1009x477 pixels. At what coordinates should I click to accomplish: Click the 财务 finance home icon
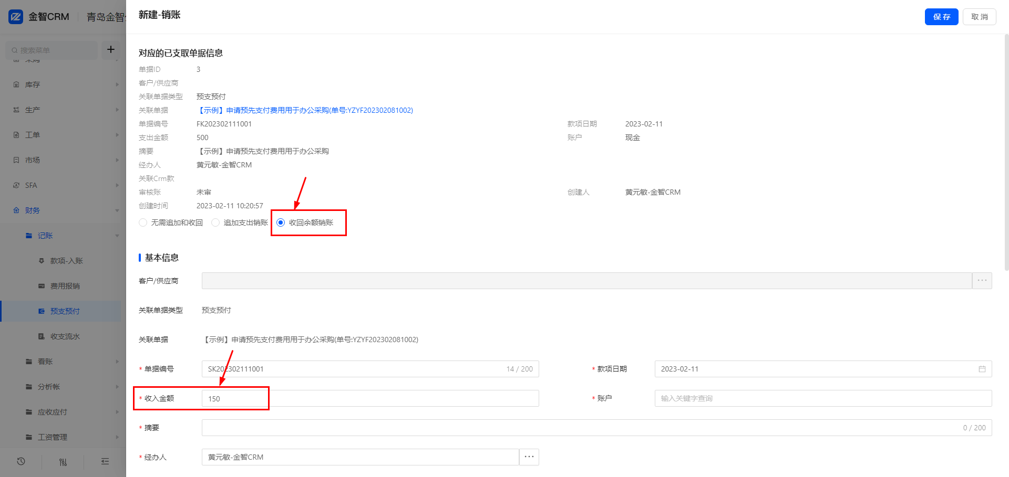click(x=16, y=210)
